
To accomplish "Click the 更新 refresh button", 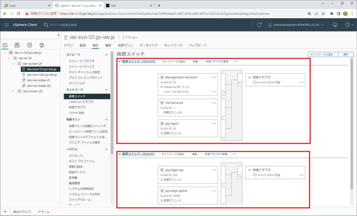I will pos(345,55).
